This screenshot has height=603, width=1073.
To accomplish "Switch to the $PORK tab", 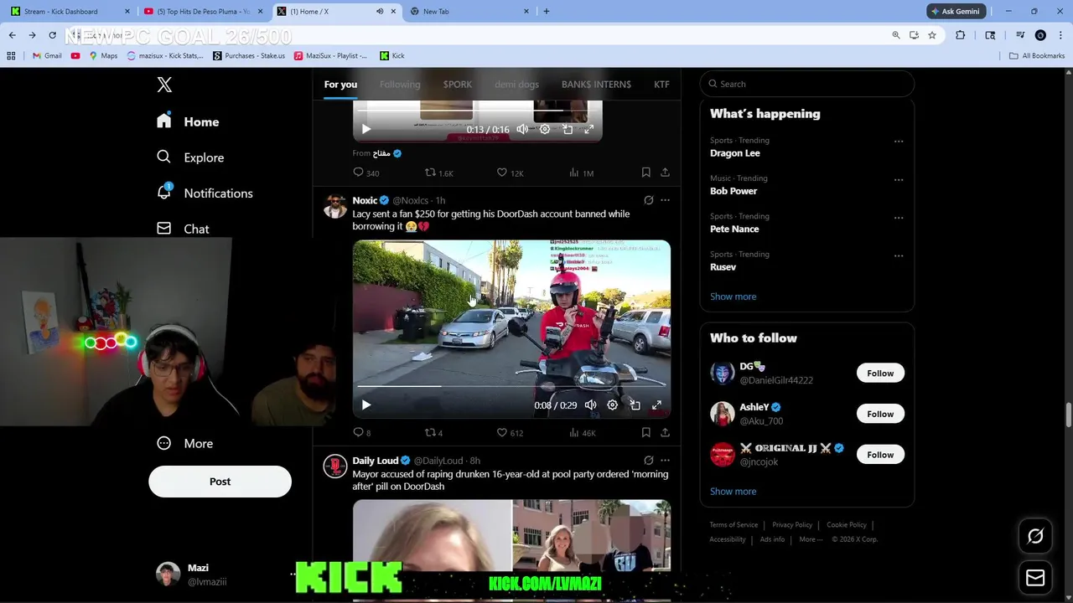I will point(458,85).
